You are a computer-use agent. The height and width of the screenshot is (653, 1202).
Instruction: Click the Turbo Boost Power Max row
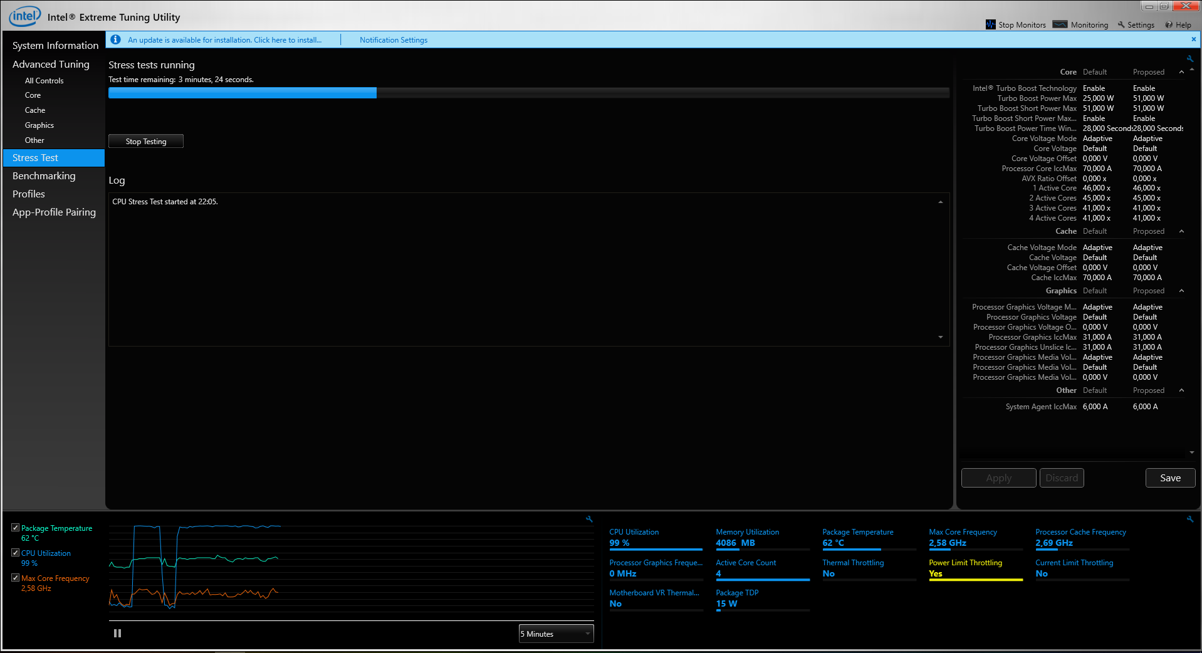point(1074,98)
